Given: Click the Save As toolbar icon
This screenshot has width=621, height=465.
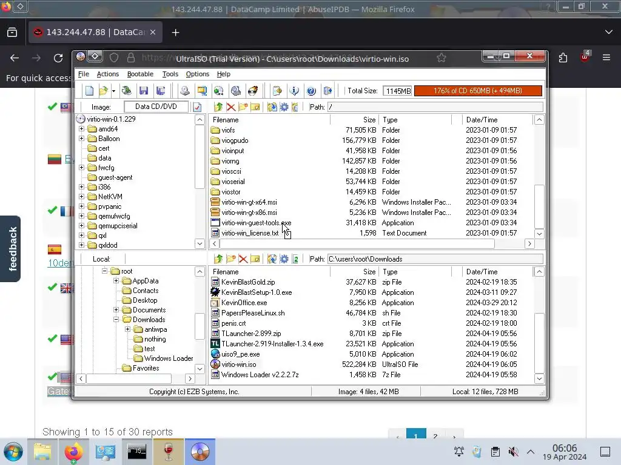Looking at the screenshot, I should (x=161, y=91).
